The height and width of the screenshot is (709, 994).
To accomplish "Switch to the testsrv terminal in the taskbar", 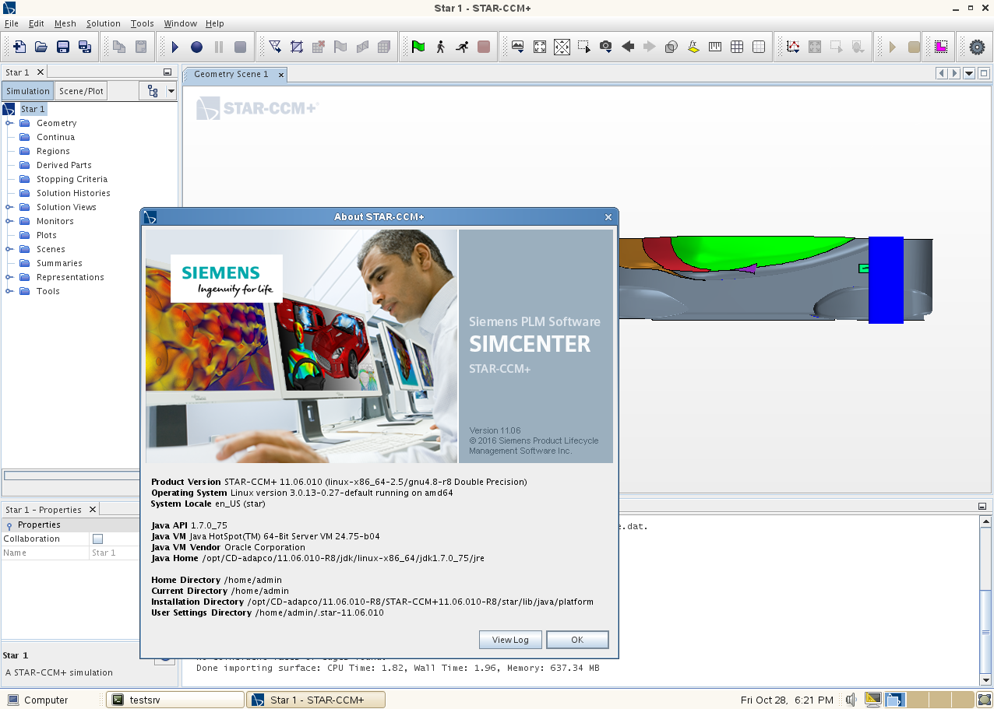I will coord(174,700).
